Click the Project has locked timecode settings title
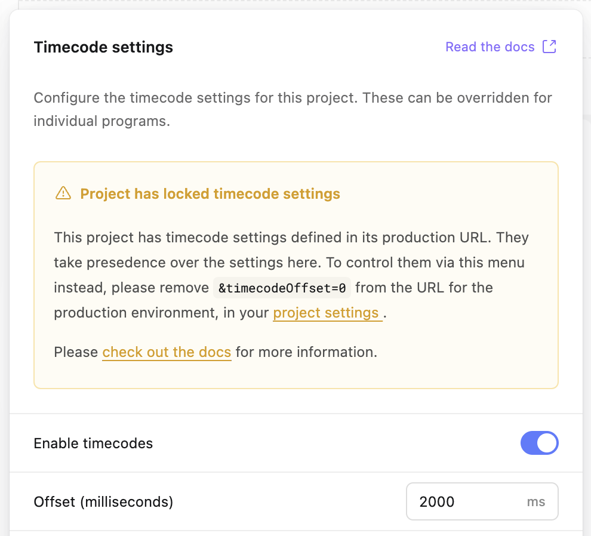Viewport: 591px width, 536px height. point(210,194)
